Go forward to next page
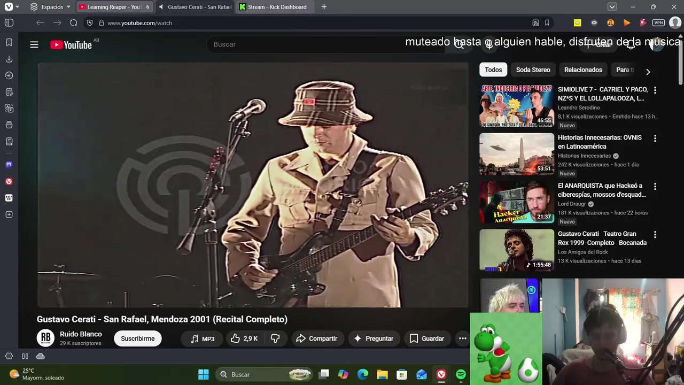 (57, 23)
